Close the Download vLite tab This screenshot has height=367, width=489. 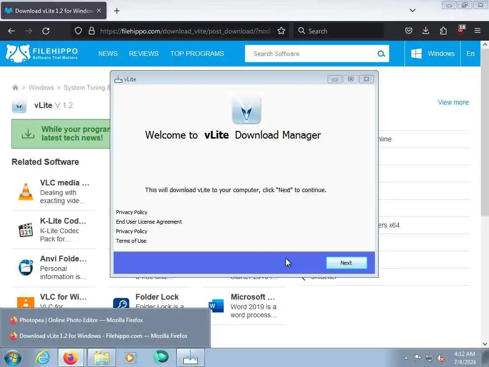click(99, 11)
